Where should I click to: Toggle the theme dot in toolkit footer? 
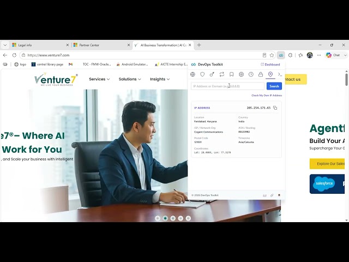coord(279,195)
